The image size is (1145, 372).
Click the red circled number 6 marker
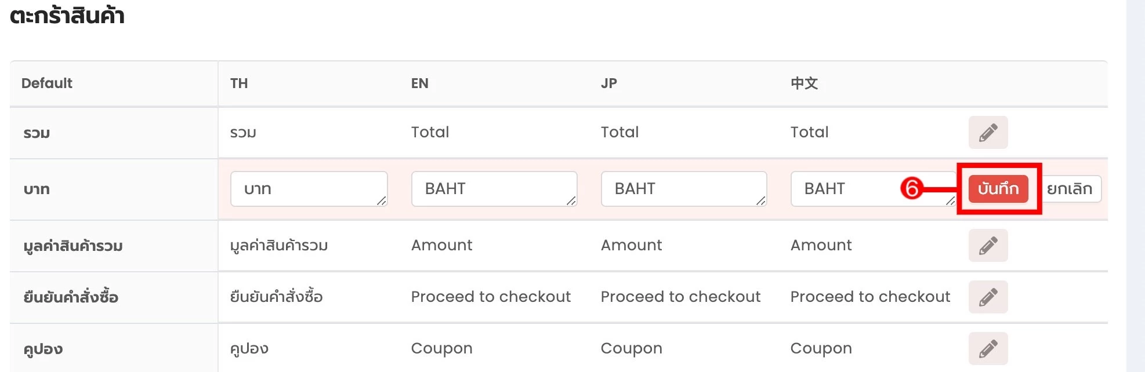point(912,188)
